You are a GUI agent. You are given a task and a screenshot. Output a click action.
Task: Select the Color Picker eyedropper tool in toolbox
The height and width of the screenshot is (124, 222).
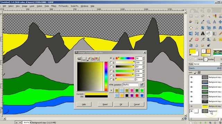pos(203,22)
